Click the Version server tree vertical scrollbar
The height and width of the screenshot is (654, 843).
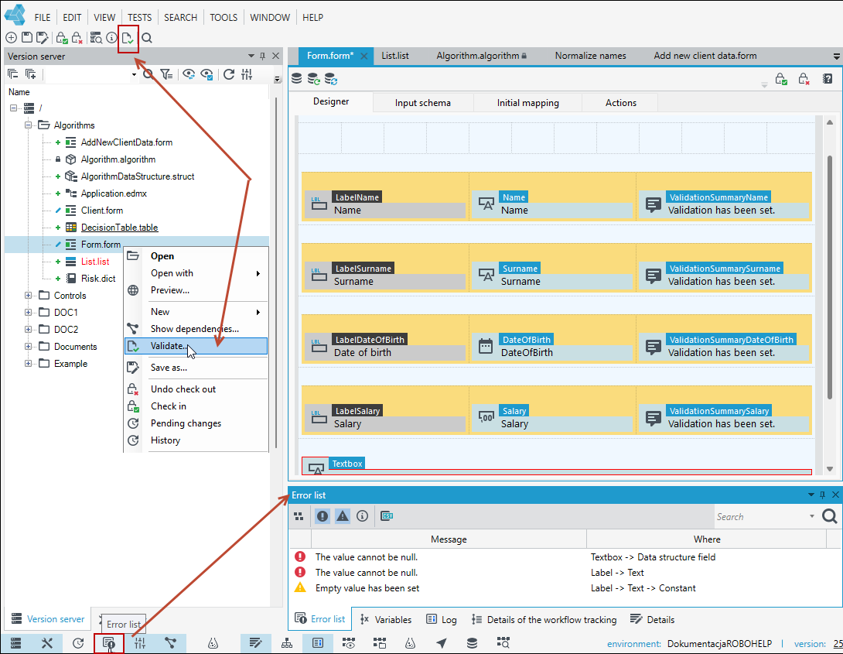pos(276,273)
